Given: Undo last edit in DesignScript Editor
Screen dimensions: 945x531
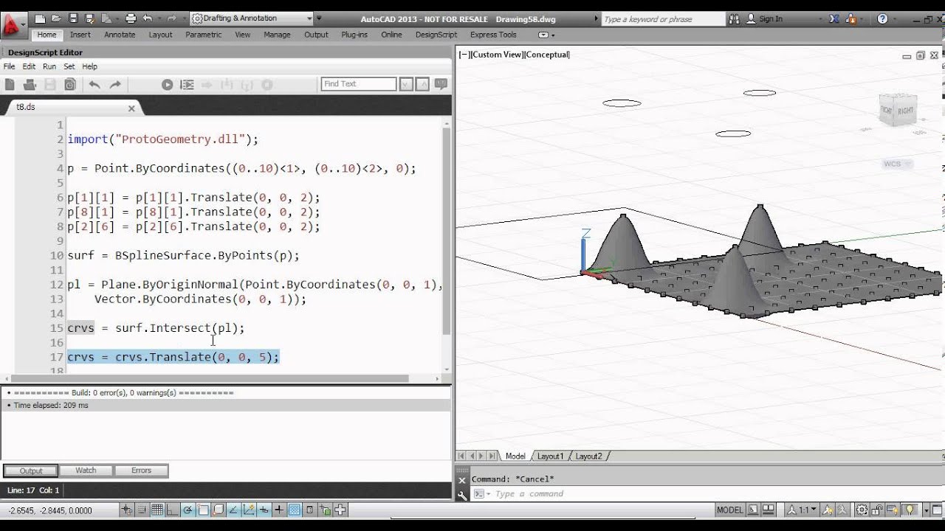Looking at the screenshot, I should coord(94,85).
